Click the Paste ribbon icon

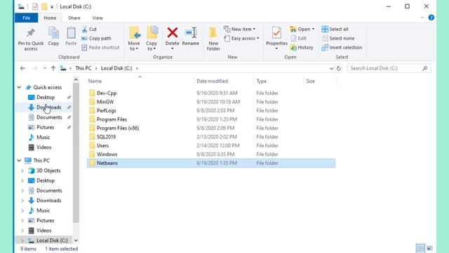coord(71,36)
